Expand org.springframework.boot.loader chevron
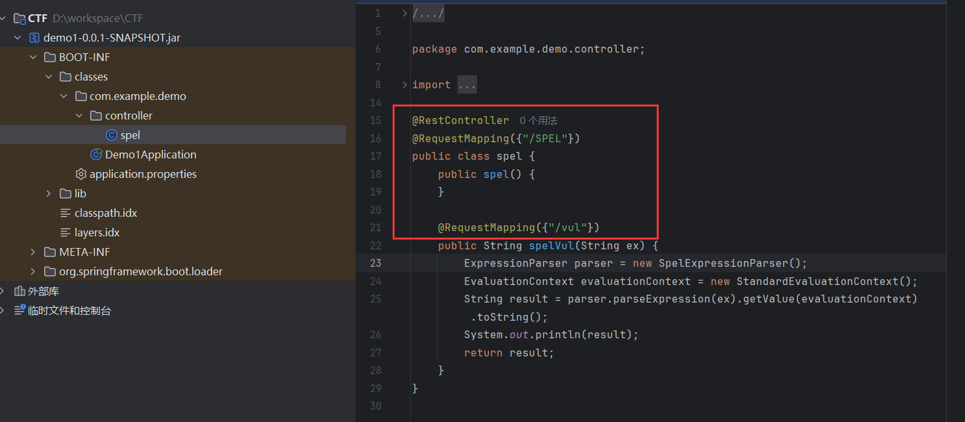 pos(33,271)
